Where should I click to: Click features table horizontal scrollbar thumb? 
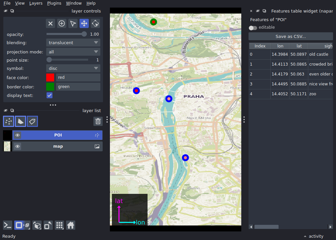[x=266, y=227]
